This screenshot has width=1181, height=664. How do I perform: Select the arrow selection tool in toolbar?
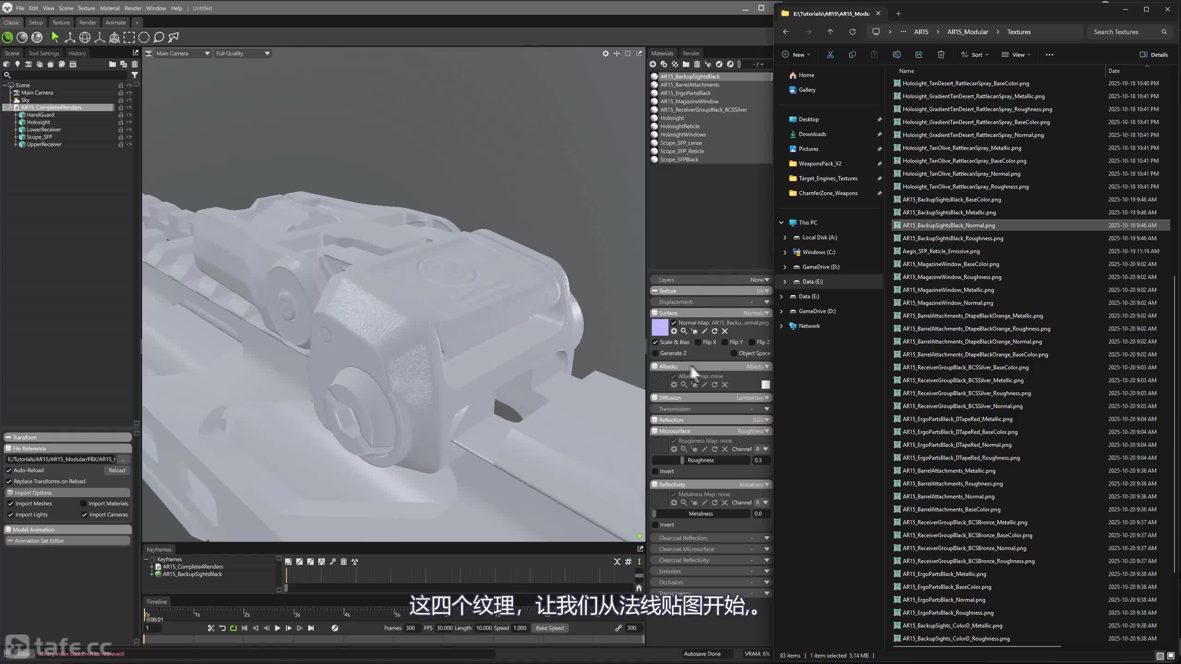coord(55,37)
